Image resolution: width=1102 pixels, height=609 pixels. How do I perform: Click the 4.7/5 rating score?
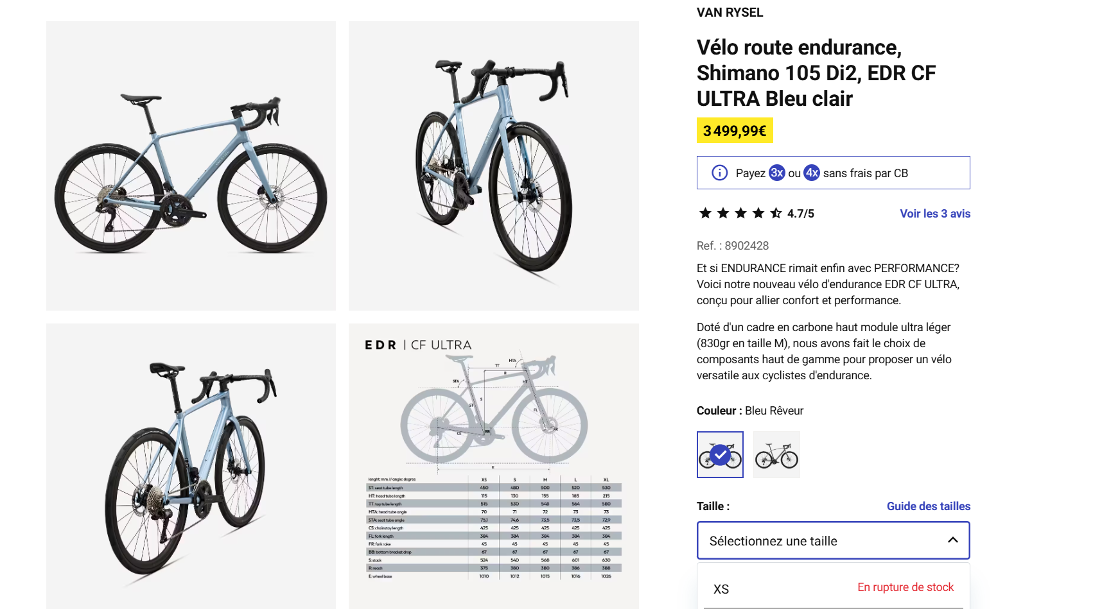tap(801, 214)
